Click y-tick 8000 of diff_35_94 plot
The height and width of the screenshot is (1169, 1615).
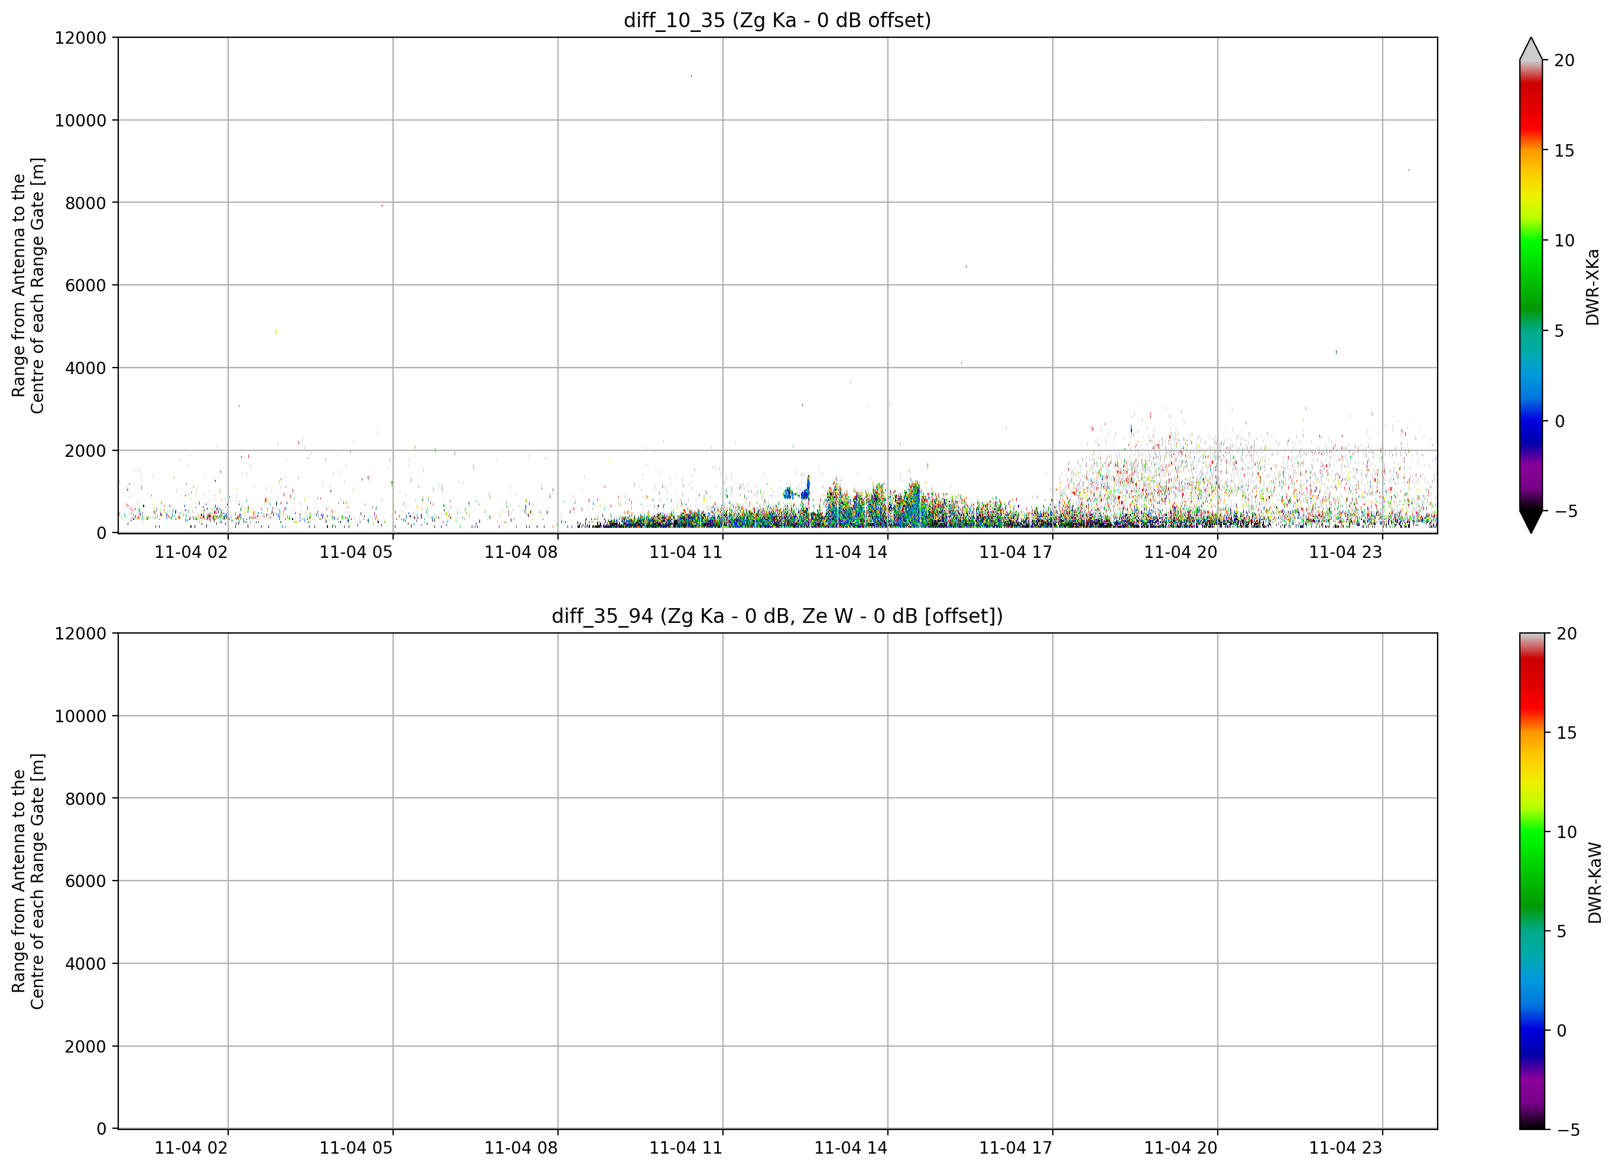click(x=86, y=799)
